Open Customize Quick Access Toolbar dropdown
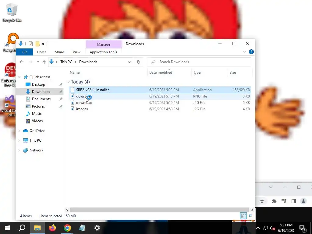The width and height of the screenshot is (312, 234). click(x=43, y=44)
